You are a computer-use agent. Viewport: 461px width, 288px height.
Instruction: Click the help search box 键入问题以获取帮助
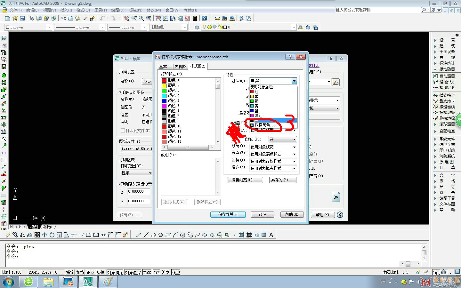click(378, 10)
